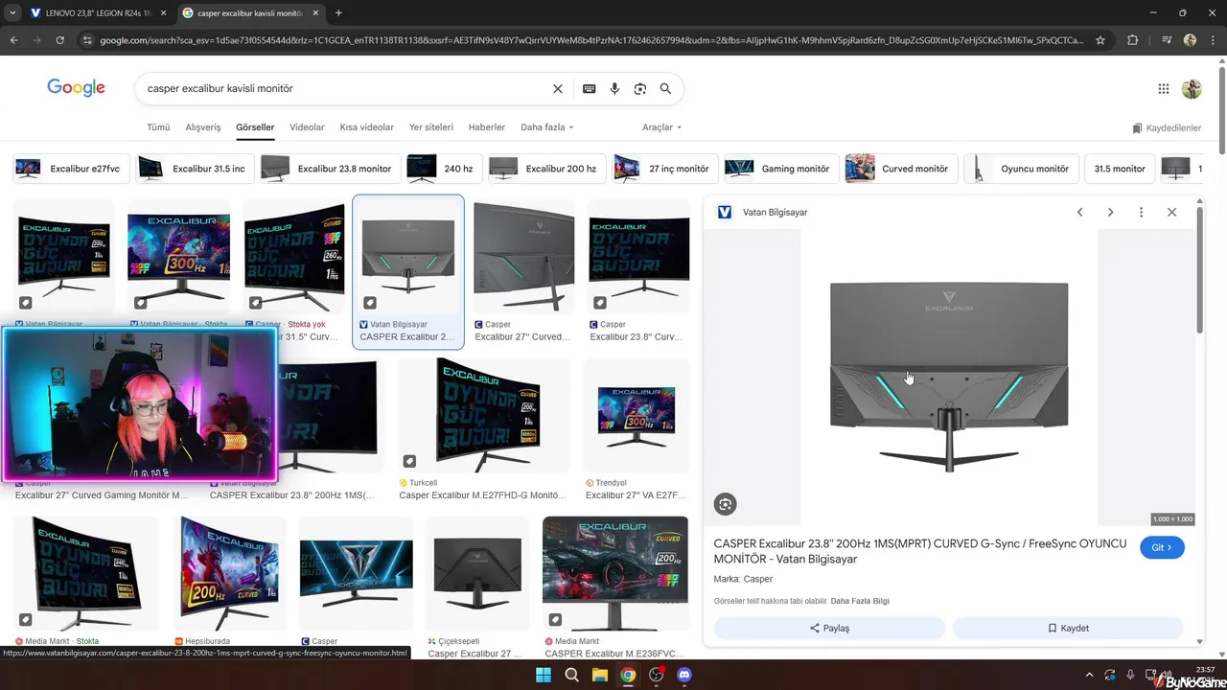Filter by 27 inç monitör chip
Image resolution: width=1227 pixels, height=690 pixels.
point(664,169)
